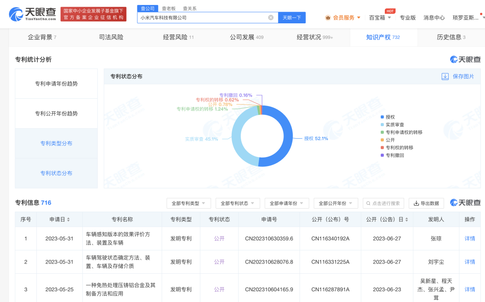Select 专利申请年份趋势 in left sidebar
This screenshot has height=302, width=485.
(56, 83)
